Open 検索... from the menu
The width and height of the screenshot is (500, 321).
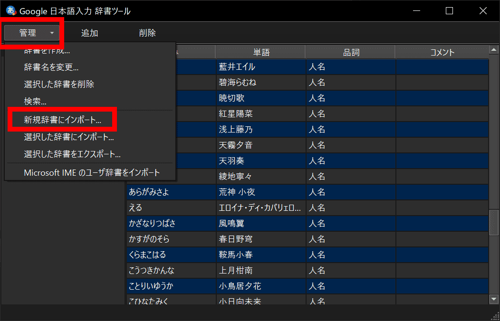[x=35, y=101]
